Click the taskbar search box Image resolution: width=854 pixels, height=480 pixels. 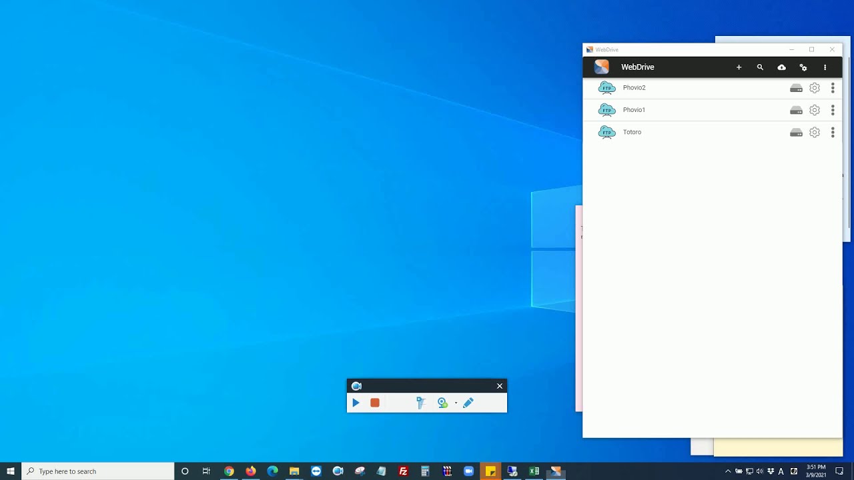[98, 471]
